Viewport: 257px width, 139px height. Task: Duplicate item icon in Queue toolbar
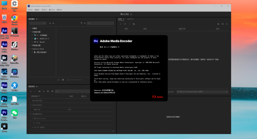pyautogui.click(x=134, y=24)
